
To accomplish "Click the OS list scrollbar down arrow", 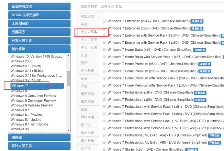I will tap(68, 130).
